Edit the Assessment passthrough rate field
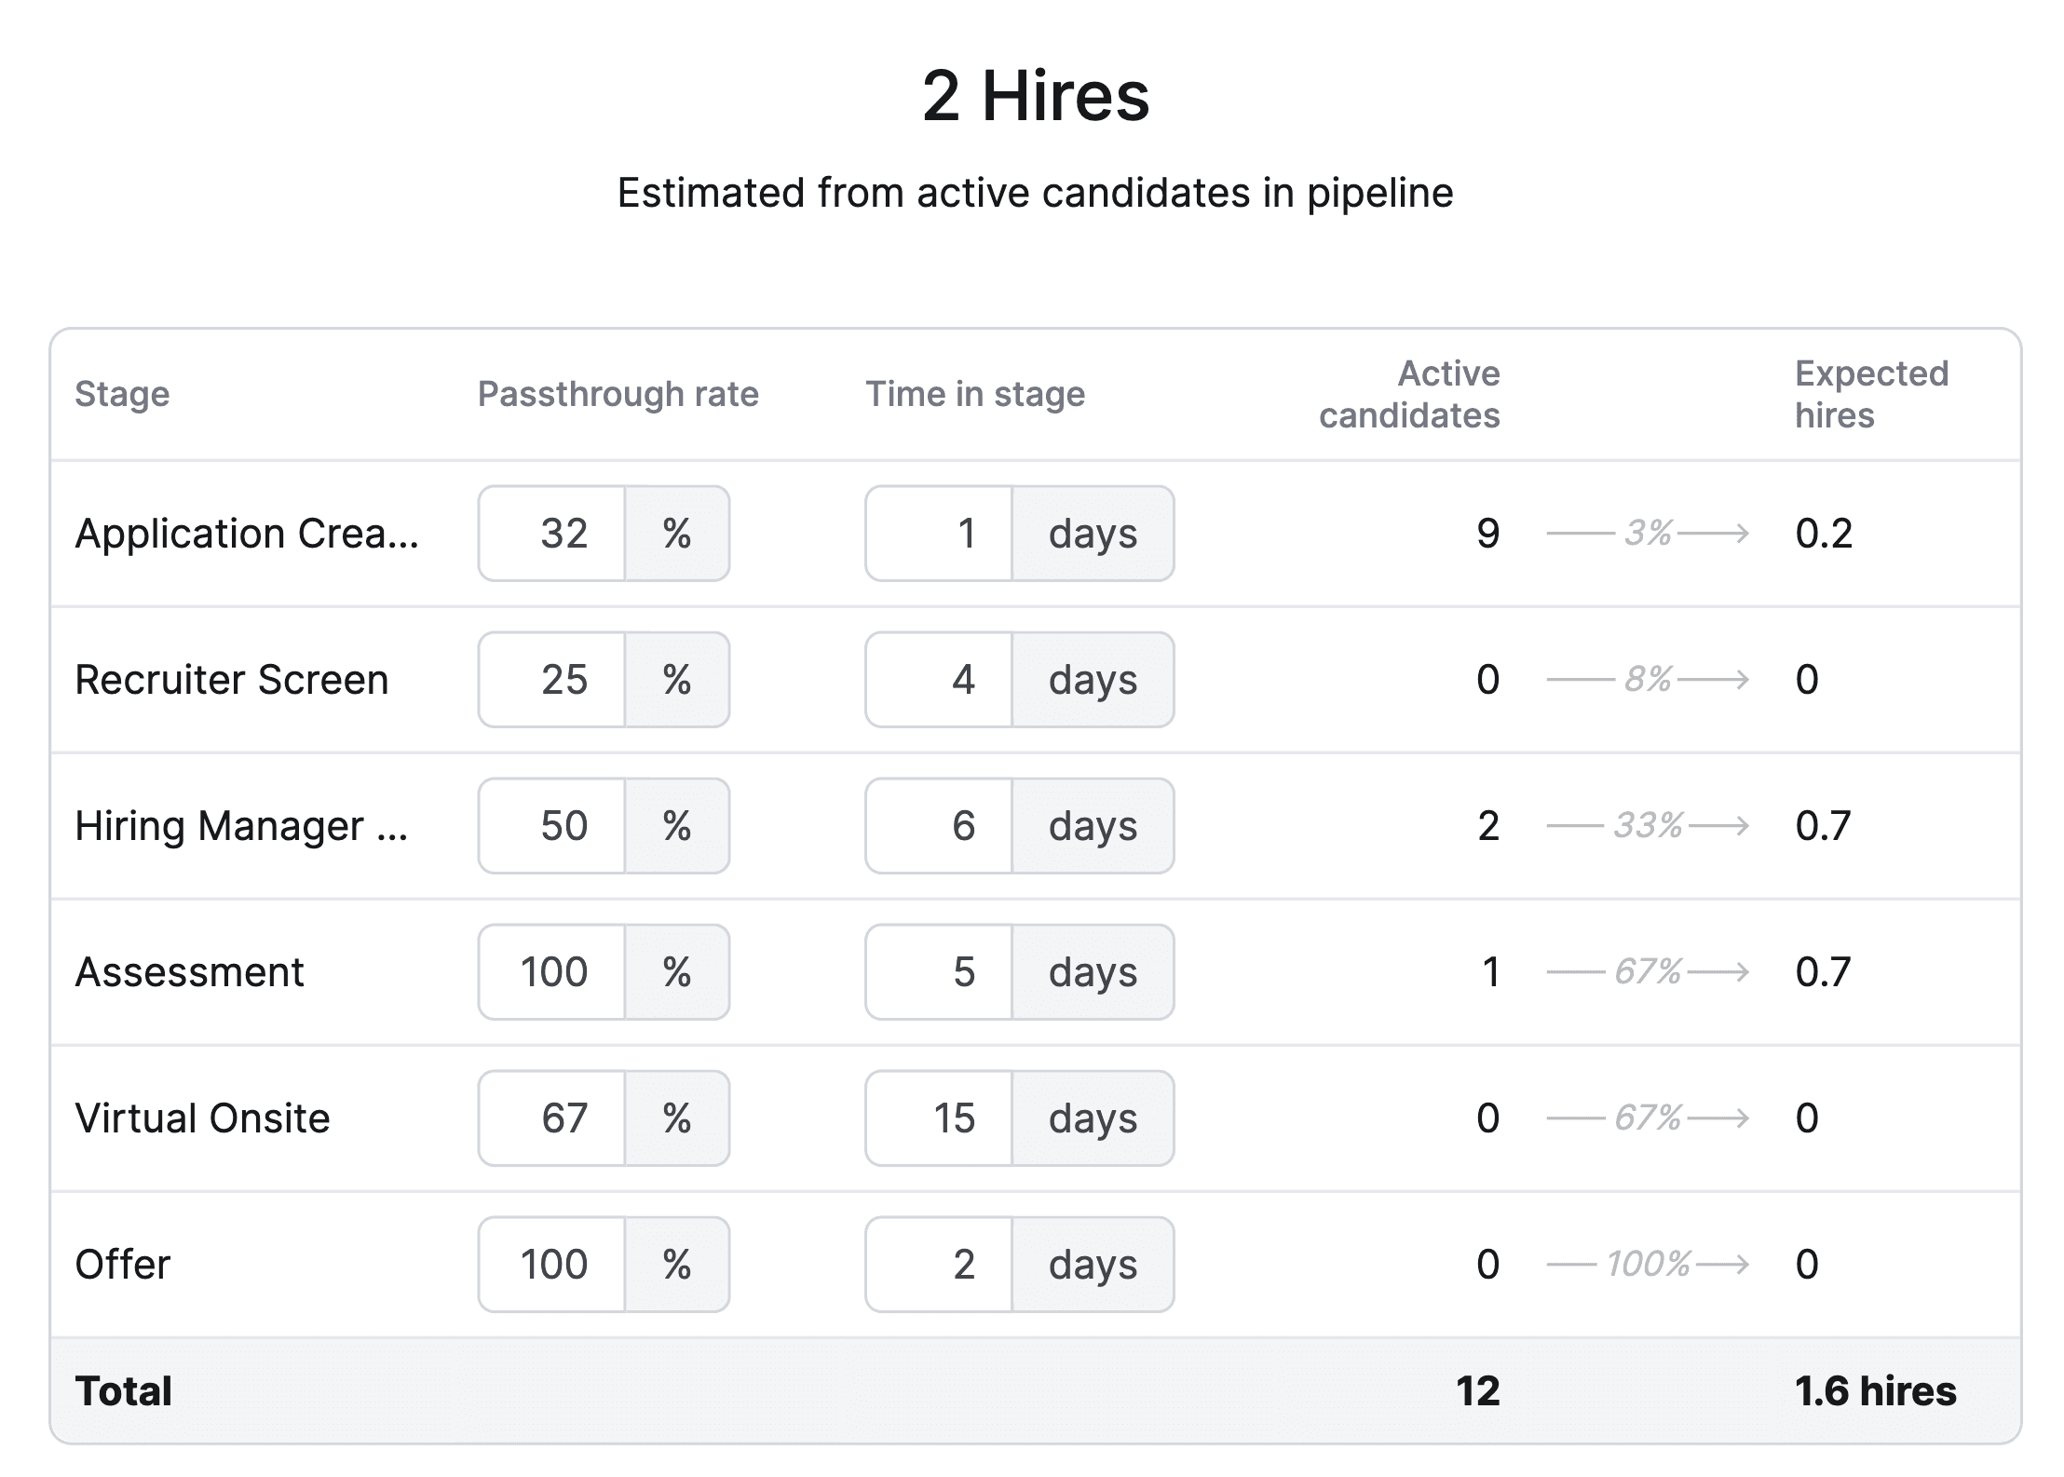The width and height of the screenshot is (2064, 1477). click(x=551, y=971)
